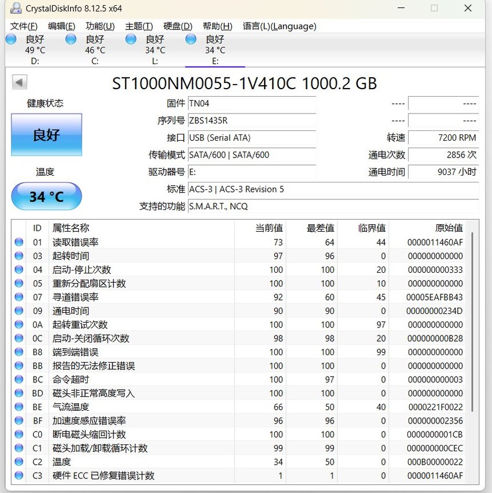The width and height of the screenshot is (492, 493).
Task: Click status icon of attribute C3 row
Action: pos(19,476)
